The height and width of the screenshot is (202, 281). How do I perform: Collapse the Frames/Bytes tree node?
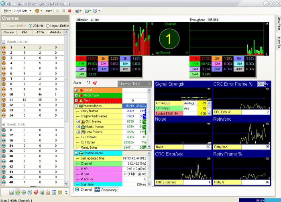76,106
